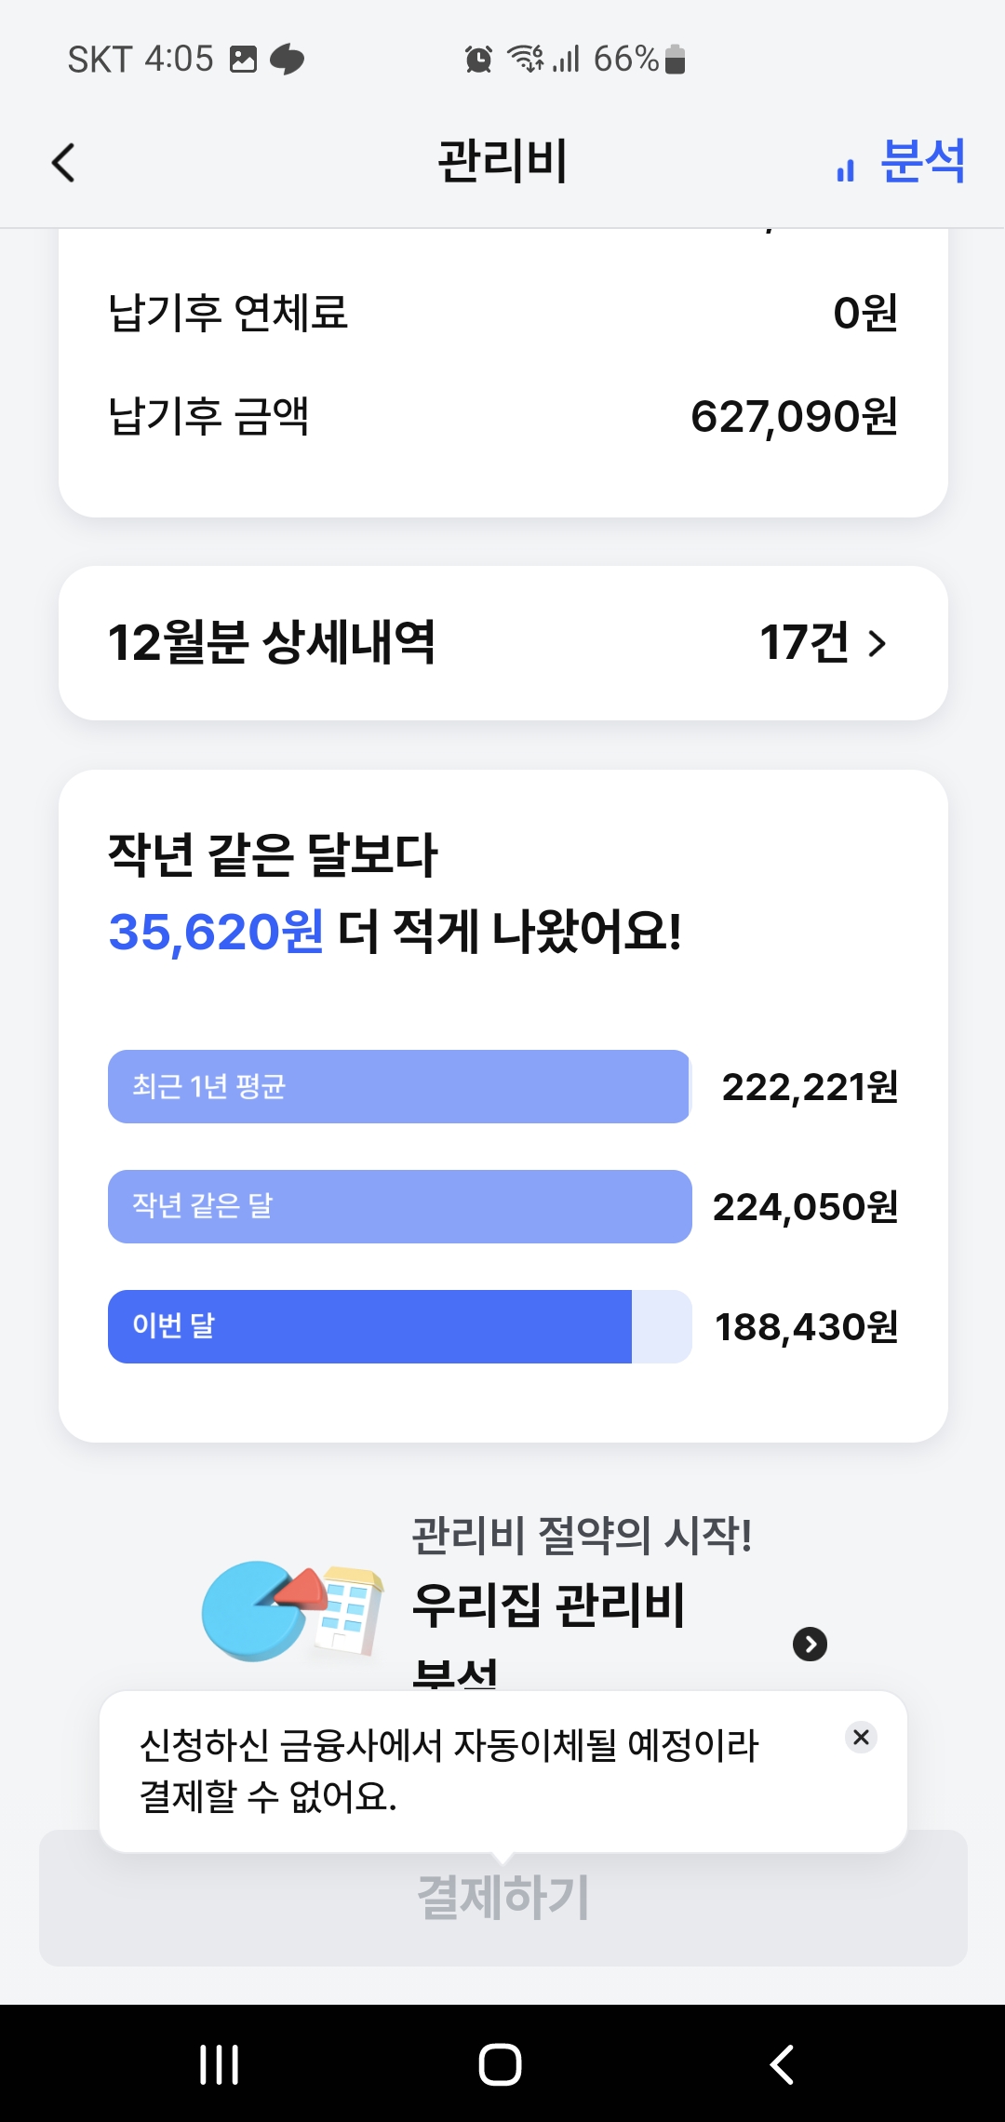Tap Android recent apps icon
This screenshot has width=1005, height=2122.
coord(220,2063)
